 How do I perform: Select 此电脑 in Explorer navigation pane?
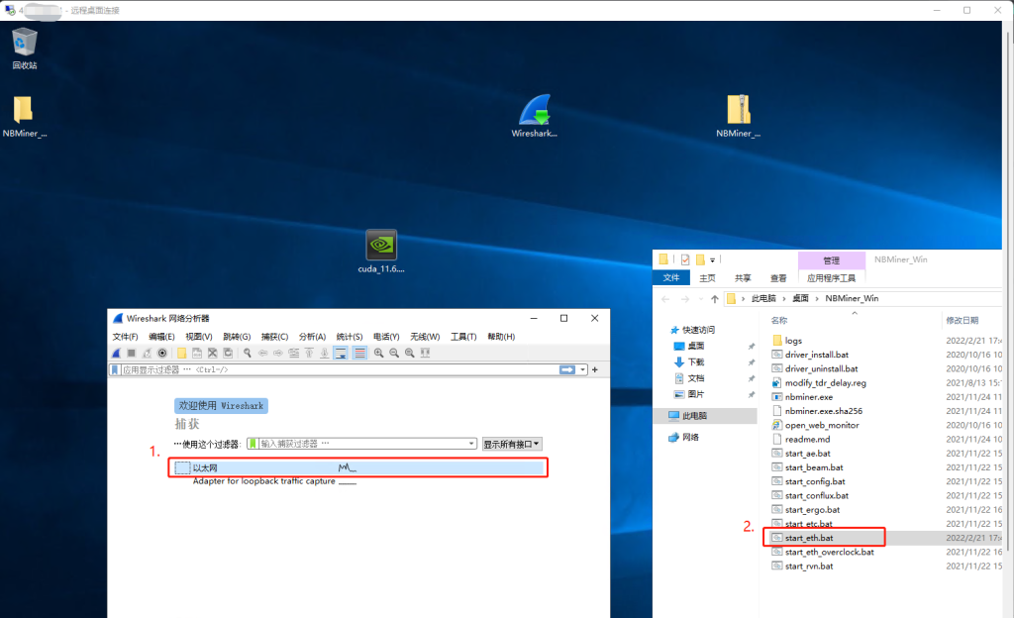(x=694, y=416)
